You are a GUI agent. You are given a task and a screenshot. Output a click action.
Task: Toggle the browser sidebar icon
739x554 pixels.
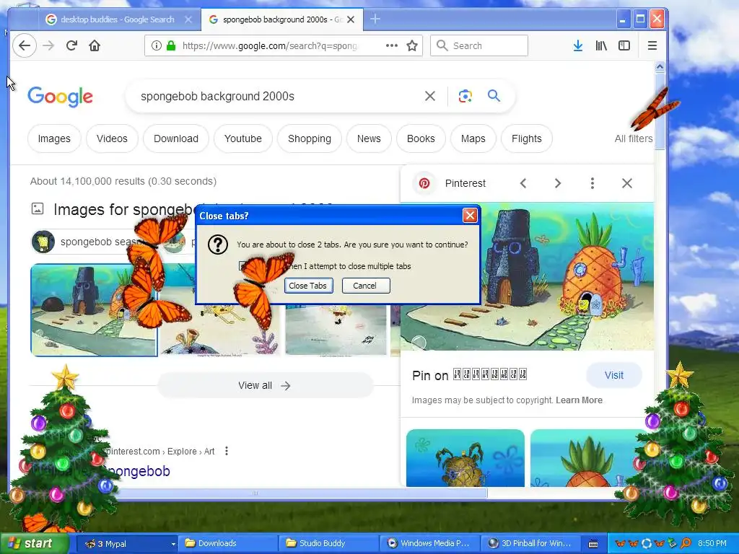[624, 45]
